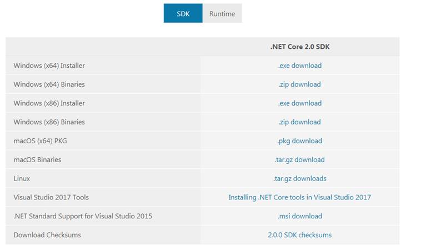Download the Windows (x64) Binaries .zip

click(299, 84)
